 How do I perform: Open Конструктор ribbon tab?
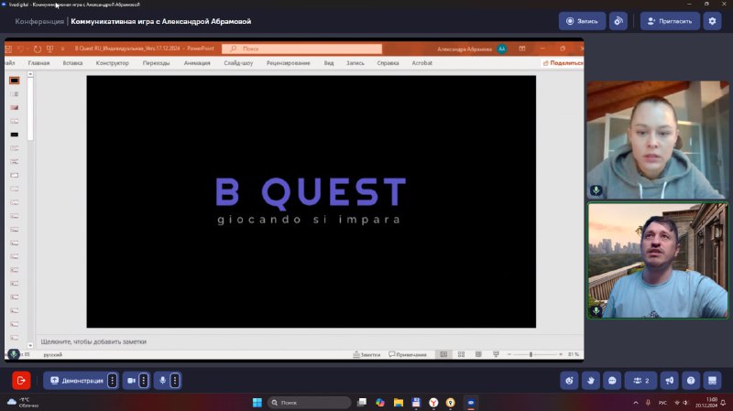pyautogui.click(x=112, y=63)
